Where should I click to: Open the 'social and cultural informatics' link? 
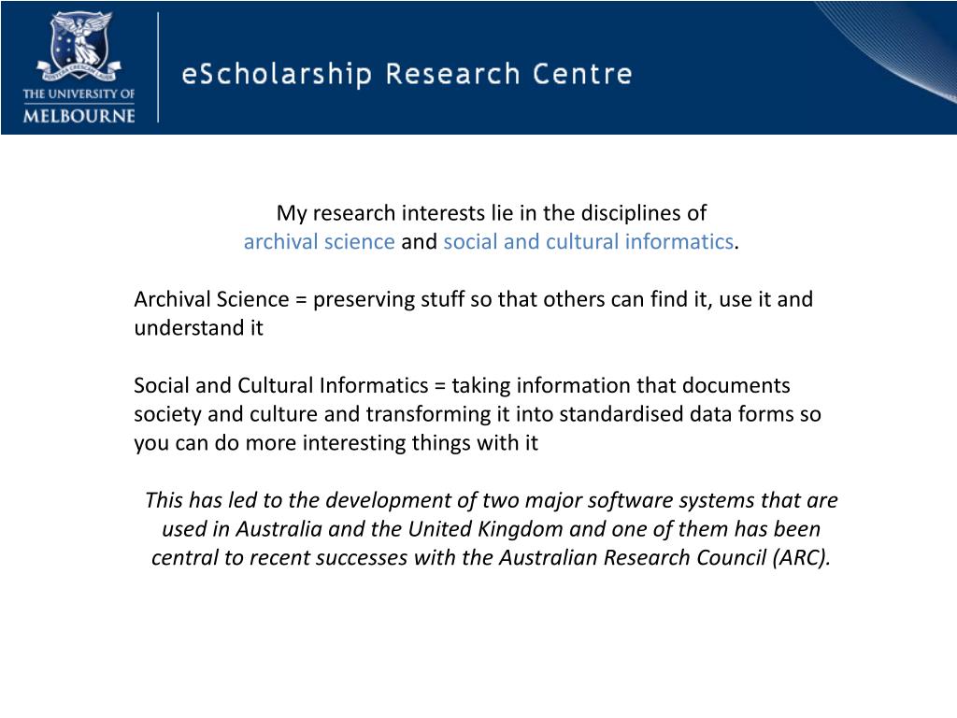589,242
